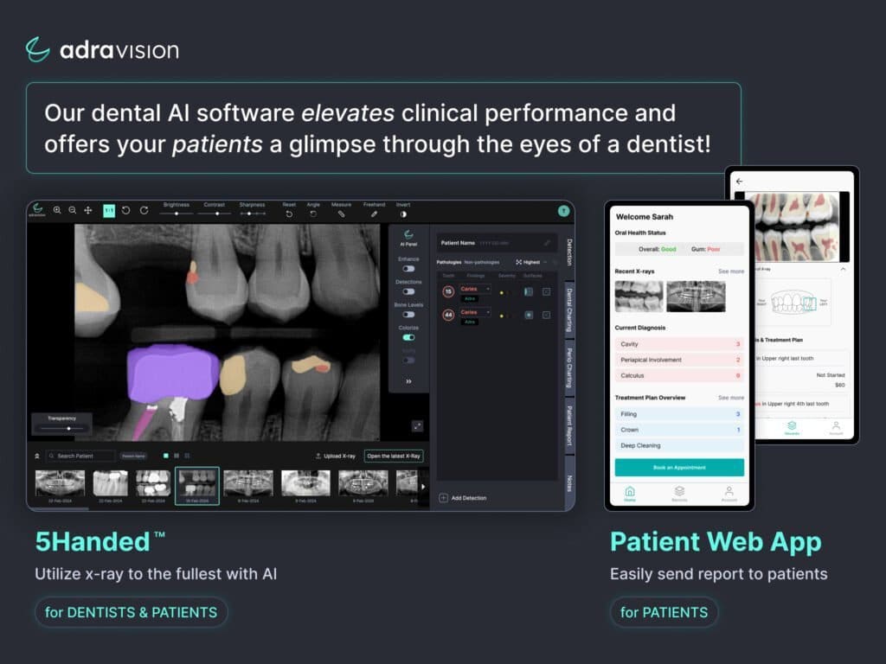Click the edit pencil beside Patient Name
886x664 pixels.
click(x=547, y=243)
